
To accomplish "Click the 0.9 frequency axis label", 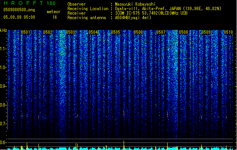I will coord(3,86).
